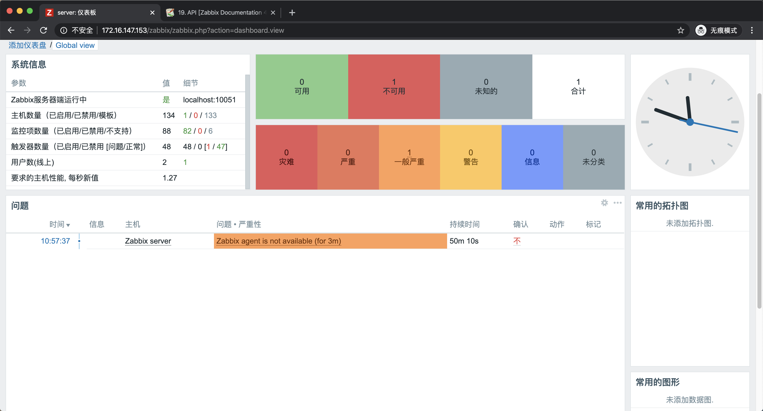Viewport: 763px width, 411px height.
Task: Bookmark this page with the star icon
Action: [x=680, y=30]
